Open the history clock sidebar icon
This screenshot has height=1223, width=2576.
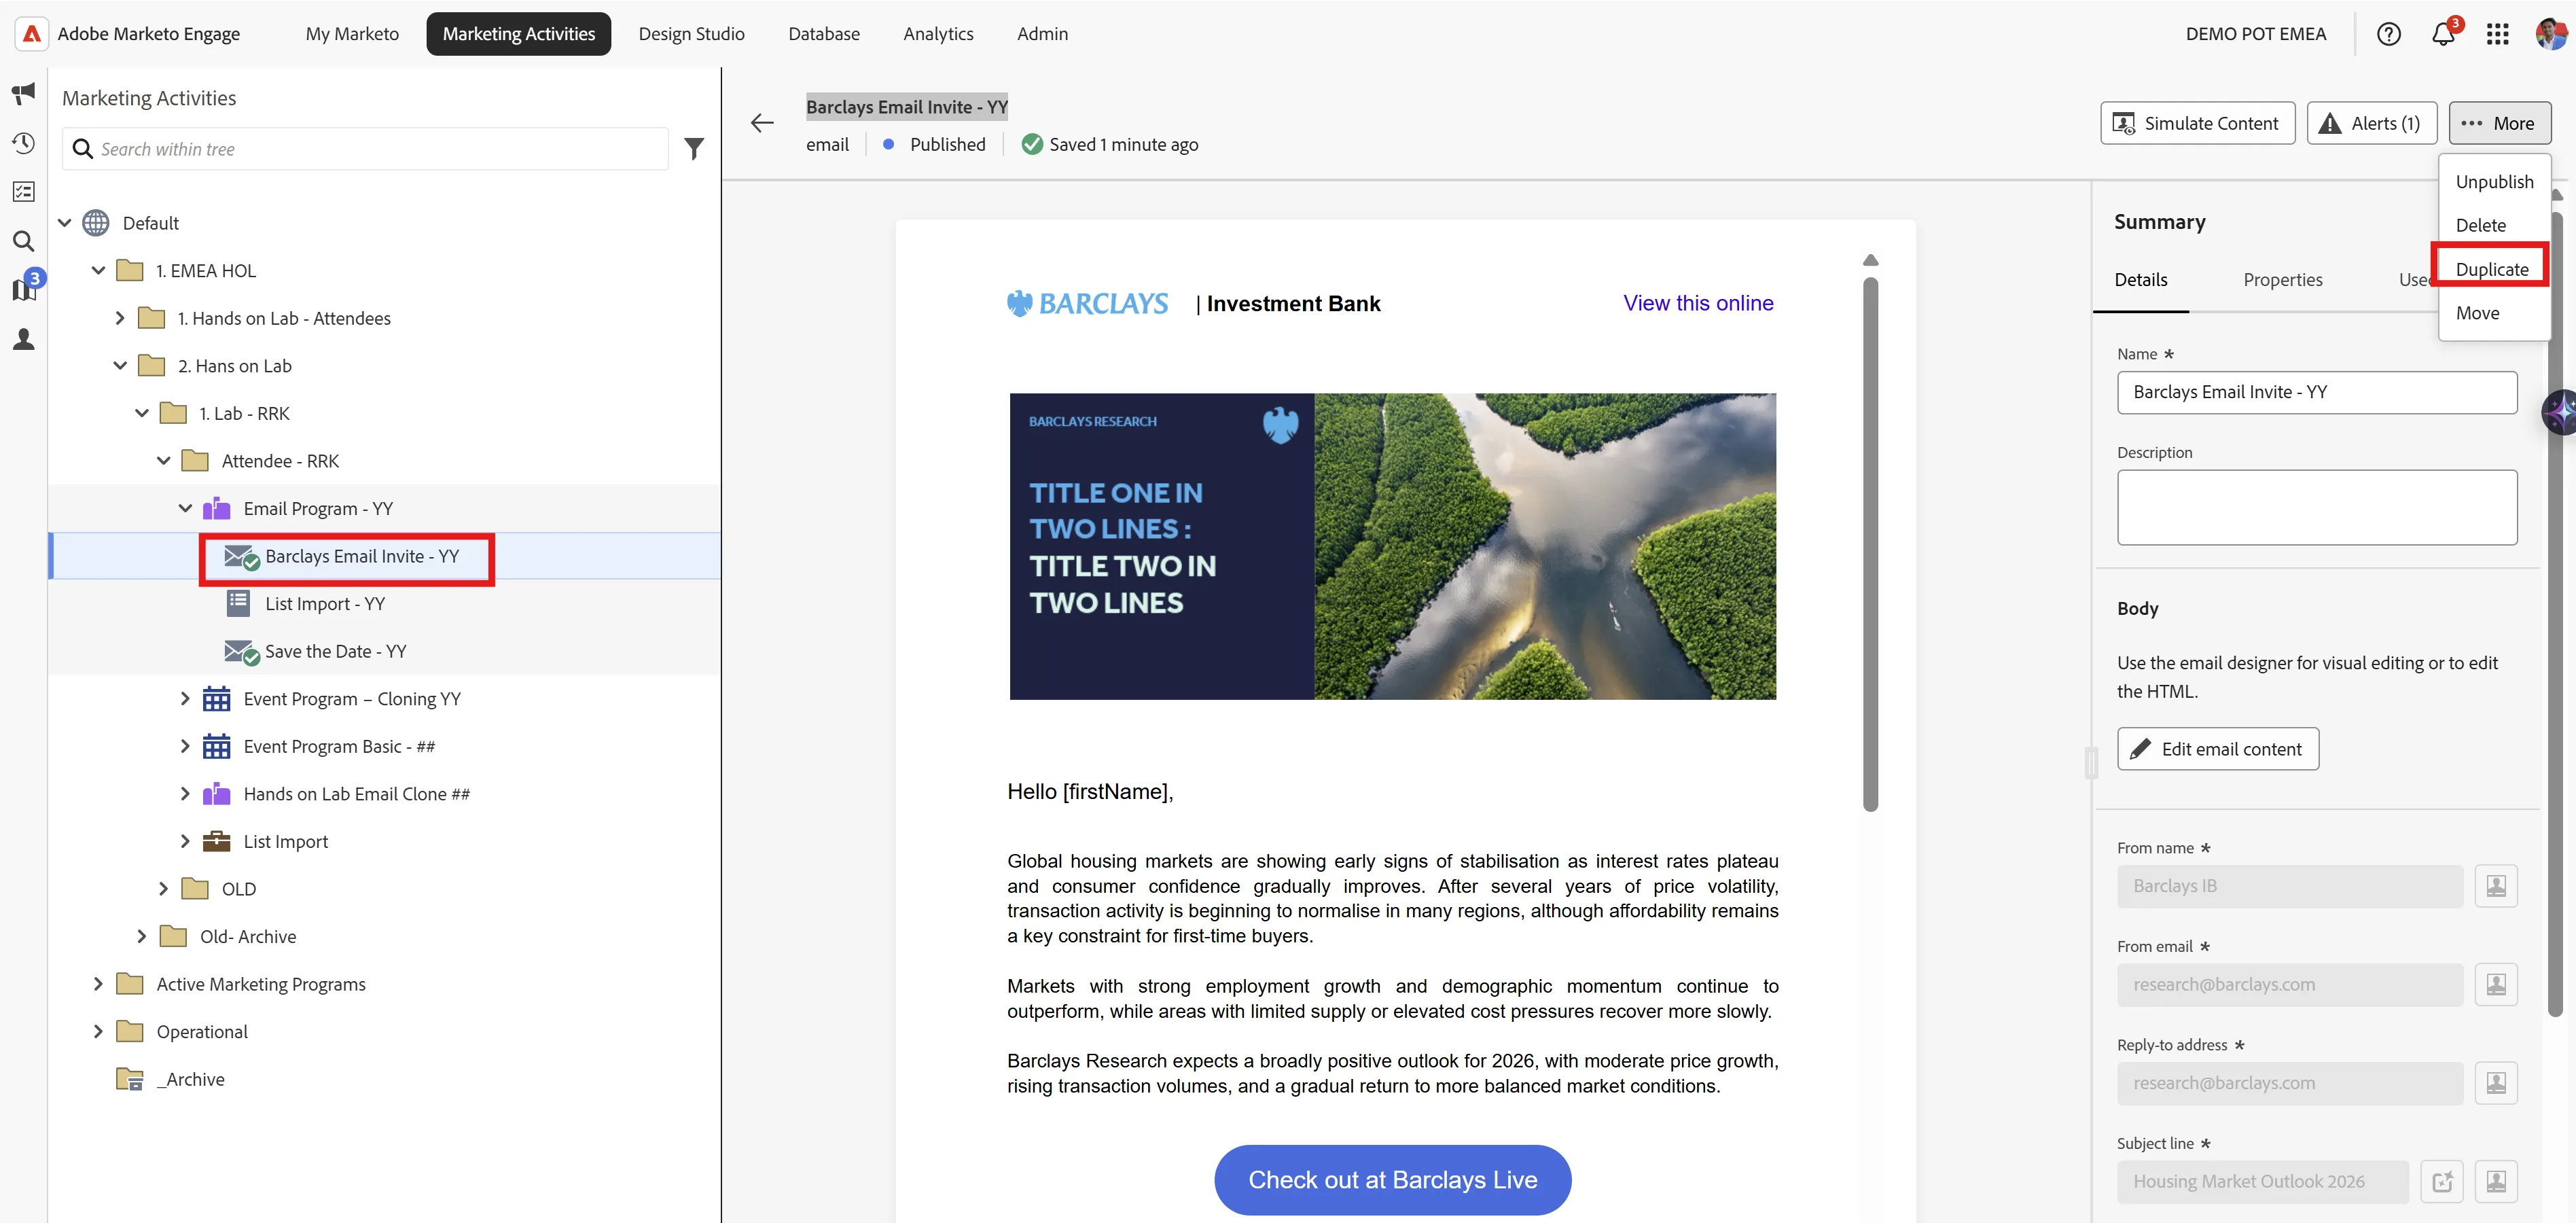point(24,143)
